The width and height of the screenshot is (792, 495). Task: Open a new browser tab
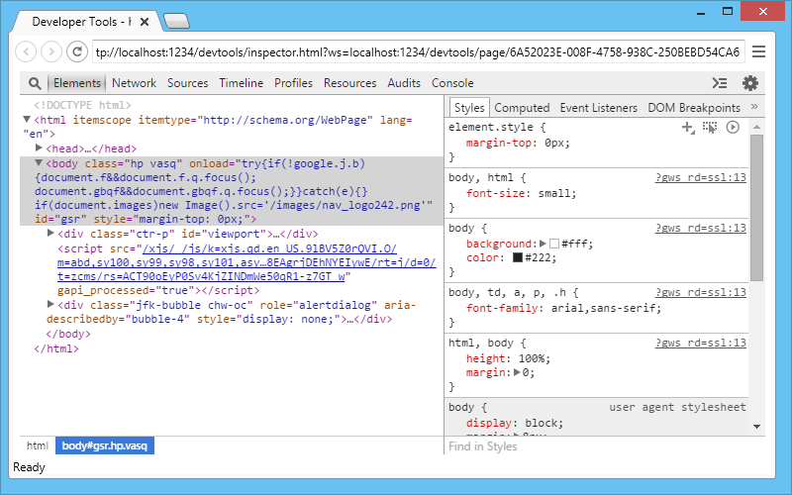pyautogui.click(x=177, y=21)
